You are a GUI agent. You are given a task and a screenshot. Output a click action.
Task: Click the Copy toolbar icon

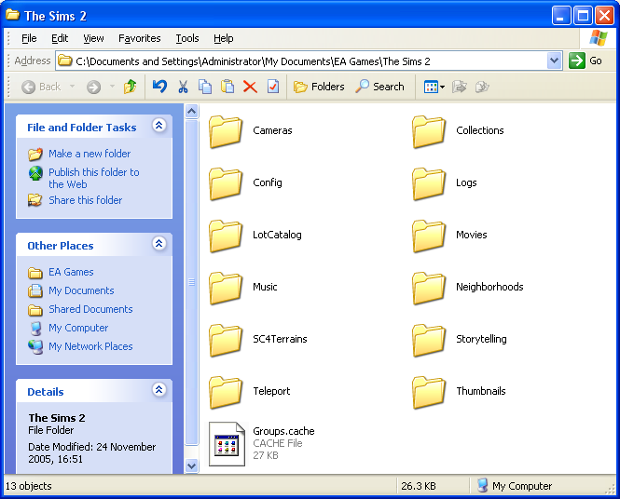point(205,87)
